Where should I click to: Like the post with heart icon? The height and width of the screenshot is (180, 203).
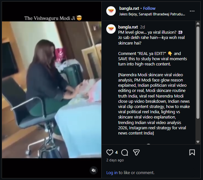tap(110, 153)
